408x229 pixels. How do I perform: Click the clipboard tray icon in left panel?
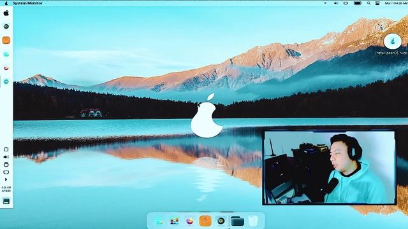[6, 149]
